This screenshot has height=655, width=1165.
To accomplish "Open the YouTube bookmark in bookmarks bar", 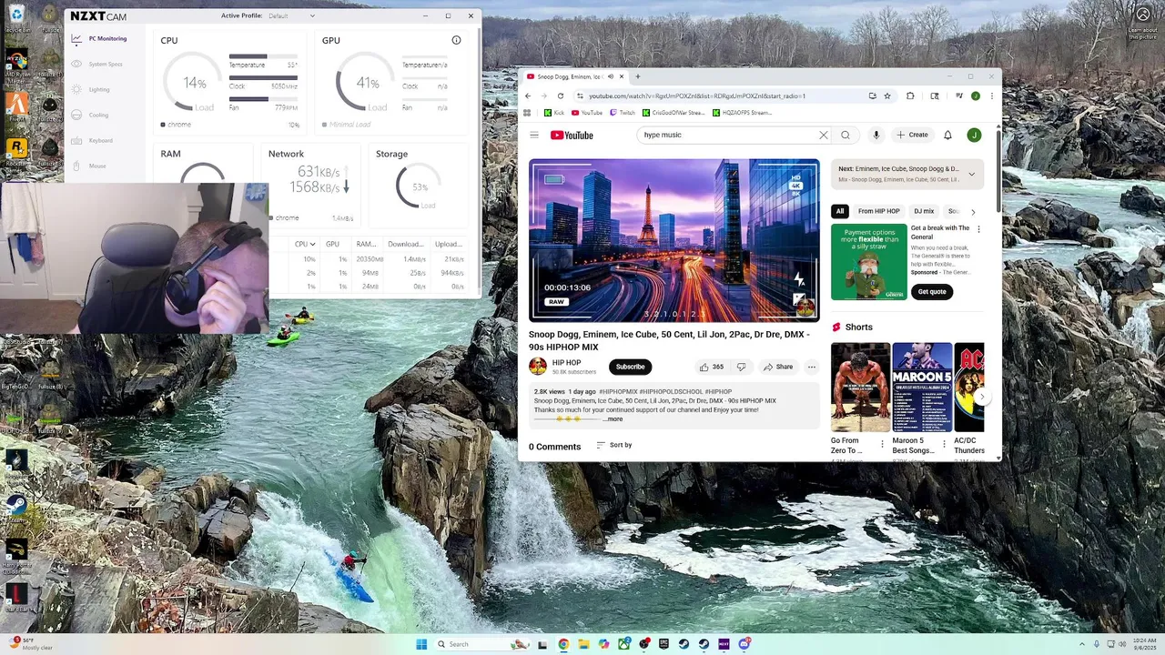I will pyautogui.click(x=586, y=113).
